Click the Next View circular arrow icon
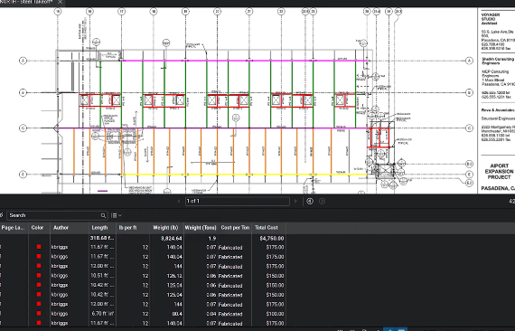Image resolution: width=515 pixels, height=331 pixels. point(323,201)
